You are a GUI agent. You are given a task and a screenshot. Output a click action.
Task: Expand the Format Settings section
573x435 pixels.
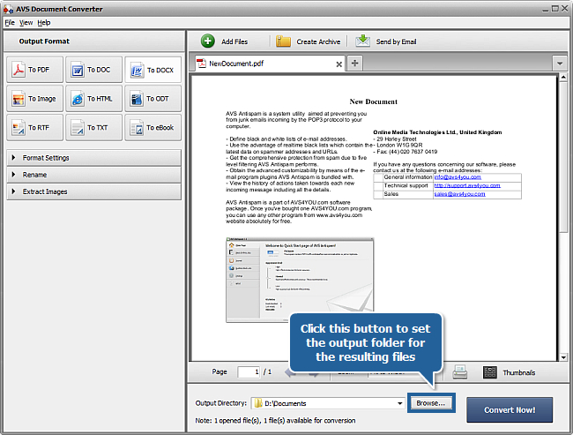coord(94,158)
